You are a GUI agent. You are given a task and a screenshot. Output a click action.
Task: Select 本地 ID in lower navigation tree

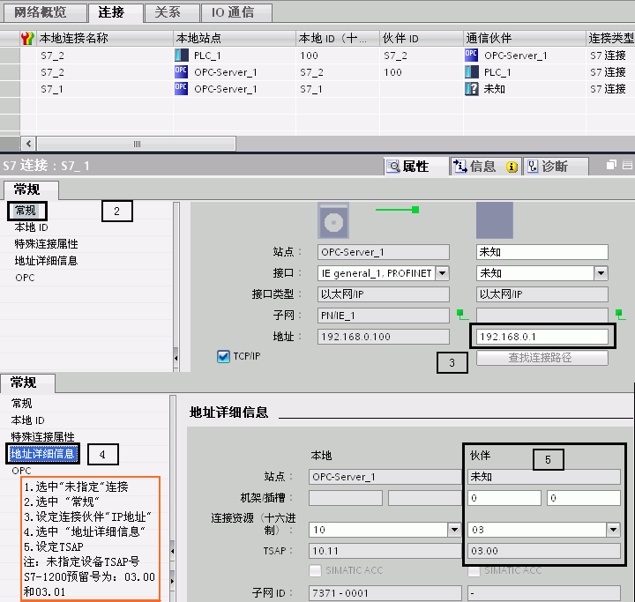[x=28, y=420]
